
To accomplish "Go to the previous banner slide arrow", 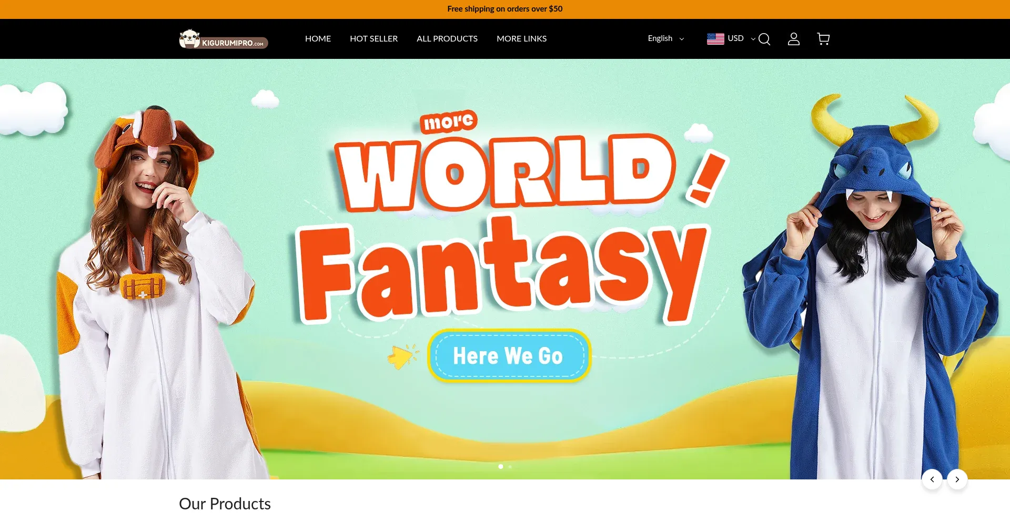I will pos(932,479).
